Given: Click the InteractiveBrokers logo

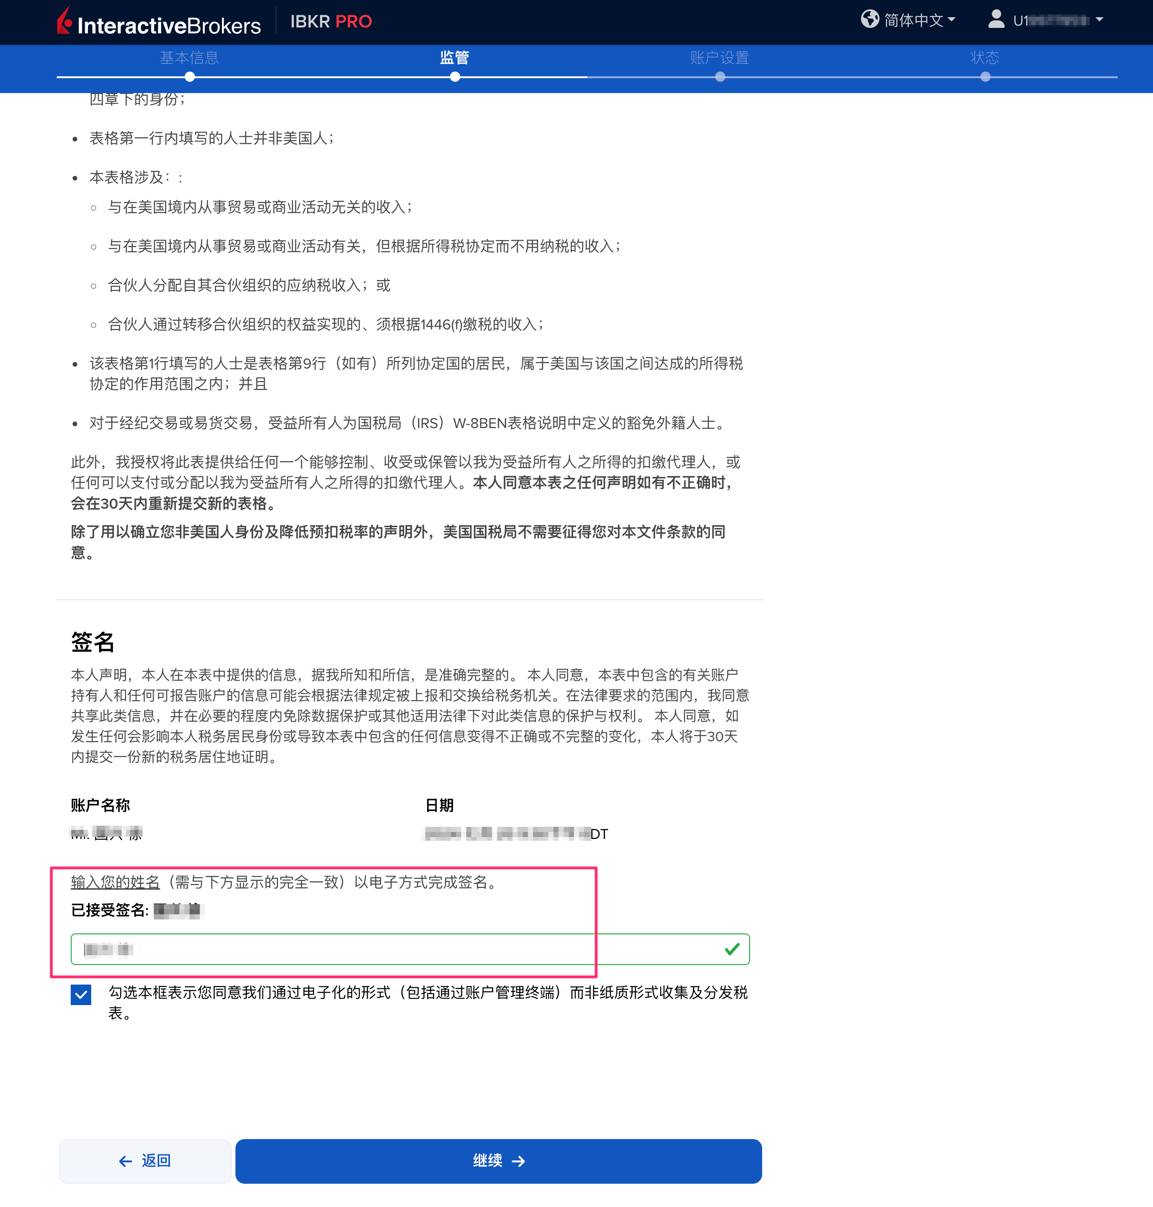Looking at the screenshot, I should coord(157,20).
